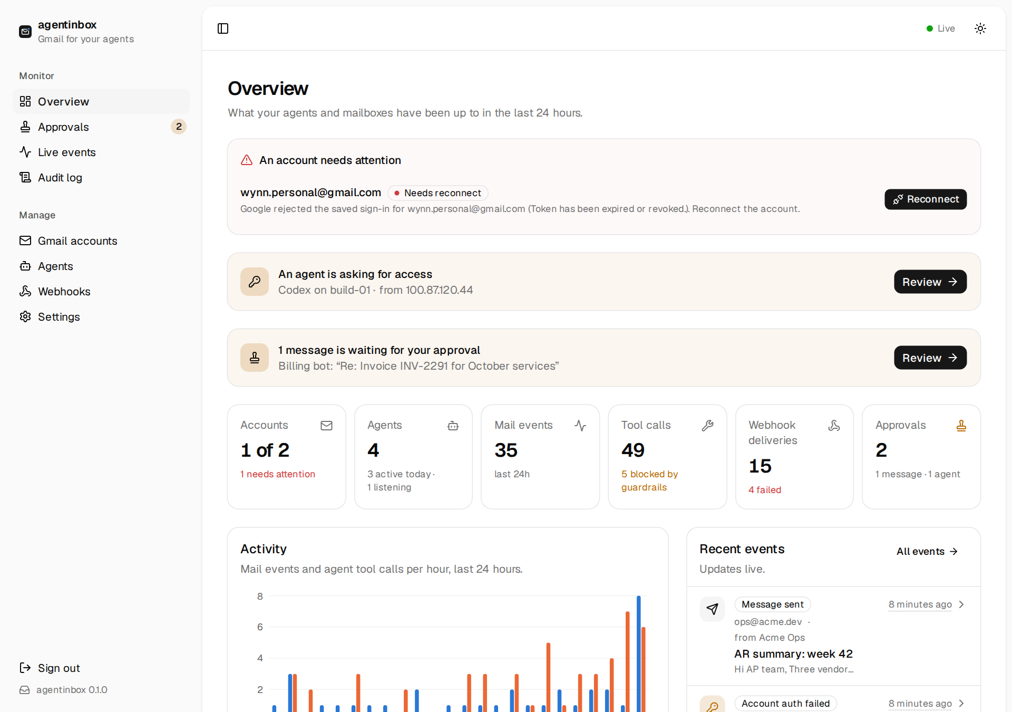Click the warning triangle icon
The width and height of the screenshot is (1012, 712).
tap(247, 160)
